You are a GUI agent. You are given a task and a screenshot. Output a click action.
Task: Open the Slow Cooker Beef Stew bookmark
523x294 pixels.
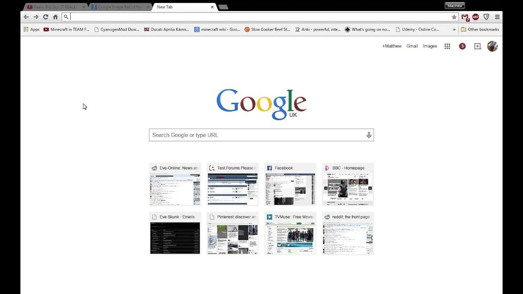click(267, 29)
